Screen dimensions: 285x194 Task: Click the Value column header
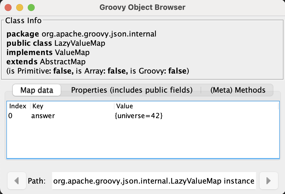[x=124, y=106]
